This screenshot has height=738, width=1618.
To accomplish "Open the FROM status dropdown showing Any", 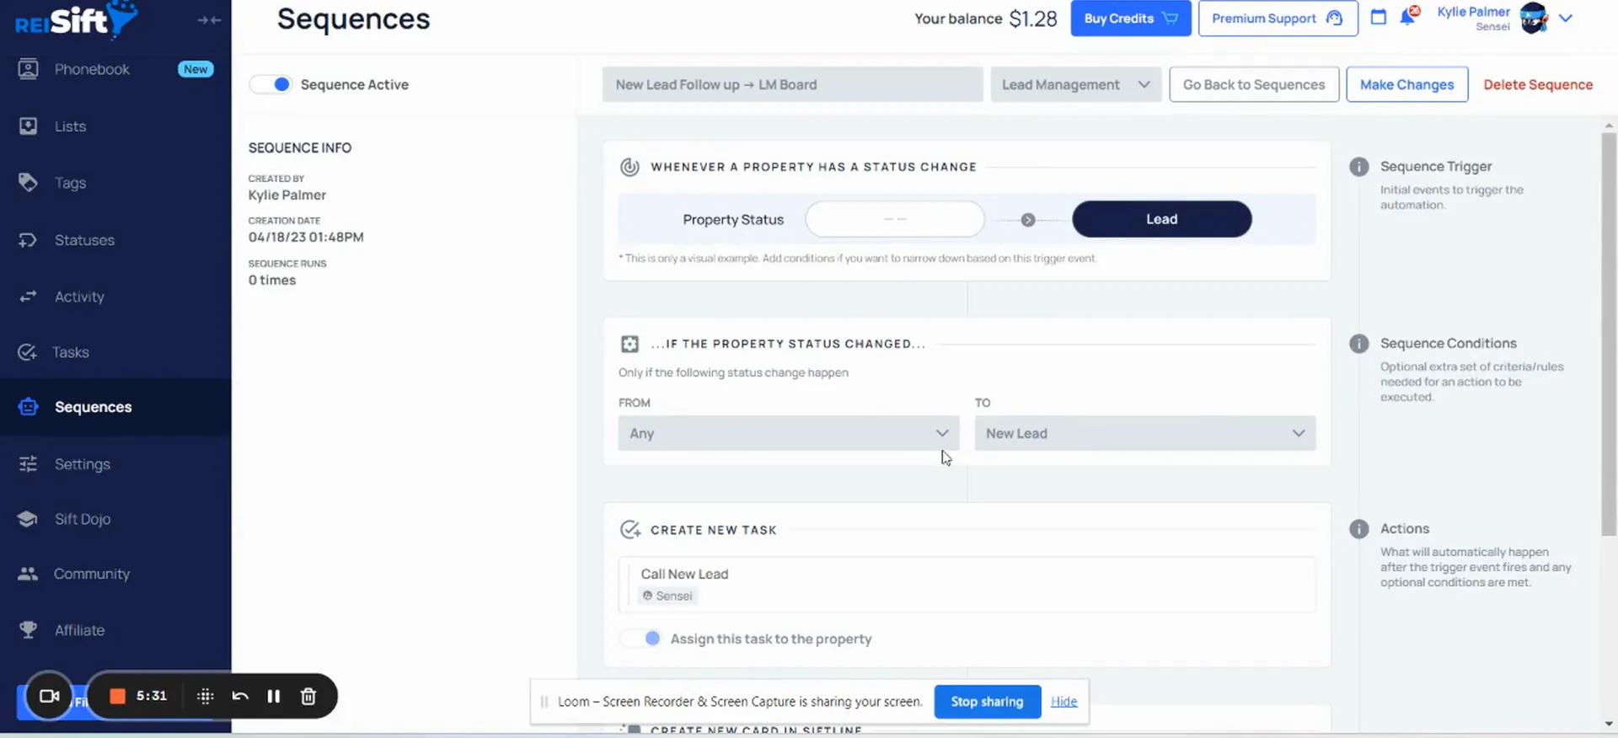I will (789, 433).
